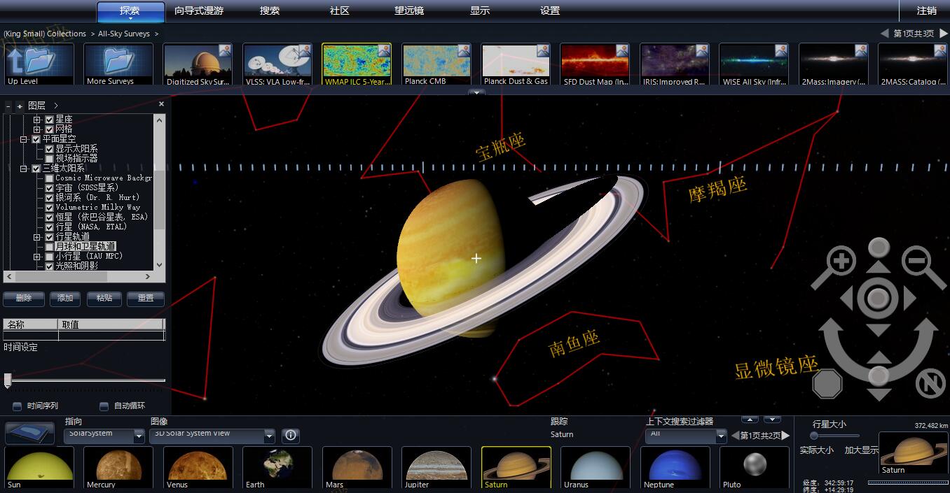This screenshot has height=493, width=950.
Task: Open the Up Level folder
Action: pos(39,64)
